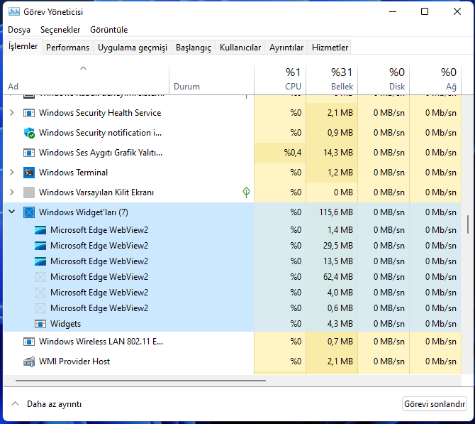475x424 pixels.
Task: Switch to the Kullanıcılar tab
Action: click(x=240, y=48)
